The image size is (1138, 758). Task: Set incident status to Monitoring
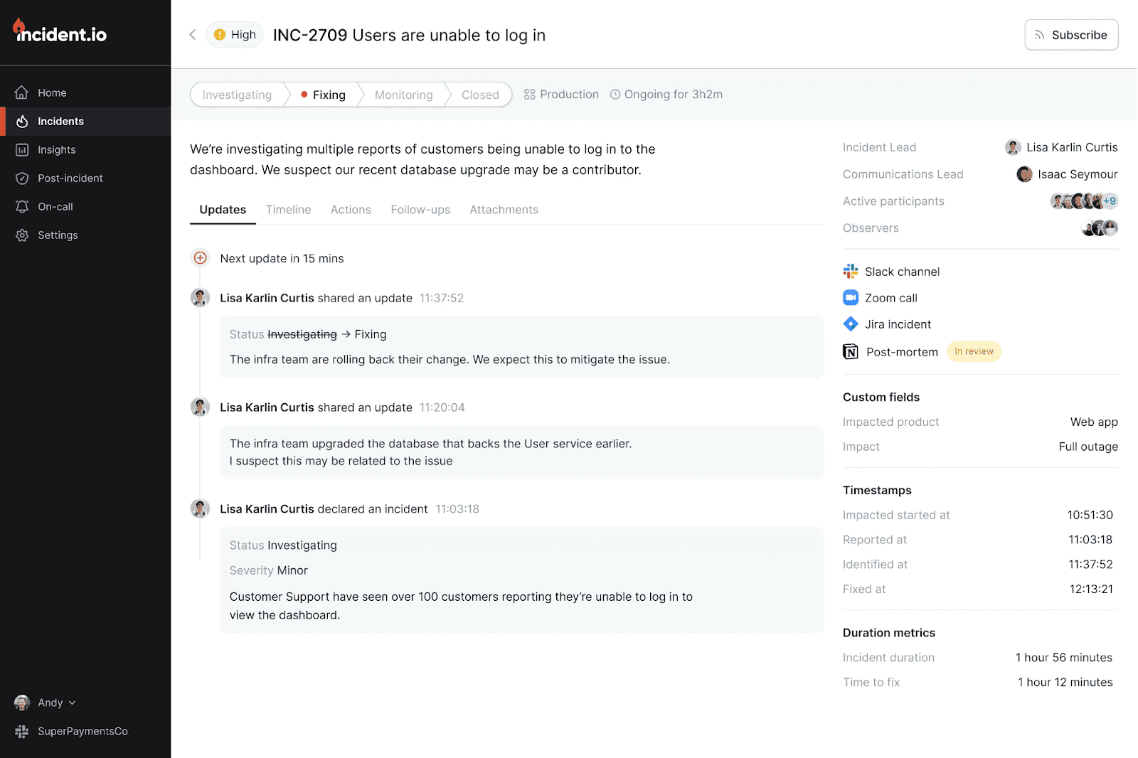click(x=403, y=95)
